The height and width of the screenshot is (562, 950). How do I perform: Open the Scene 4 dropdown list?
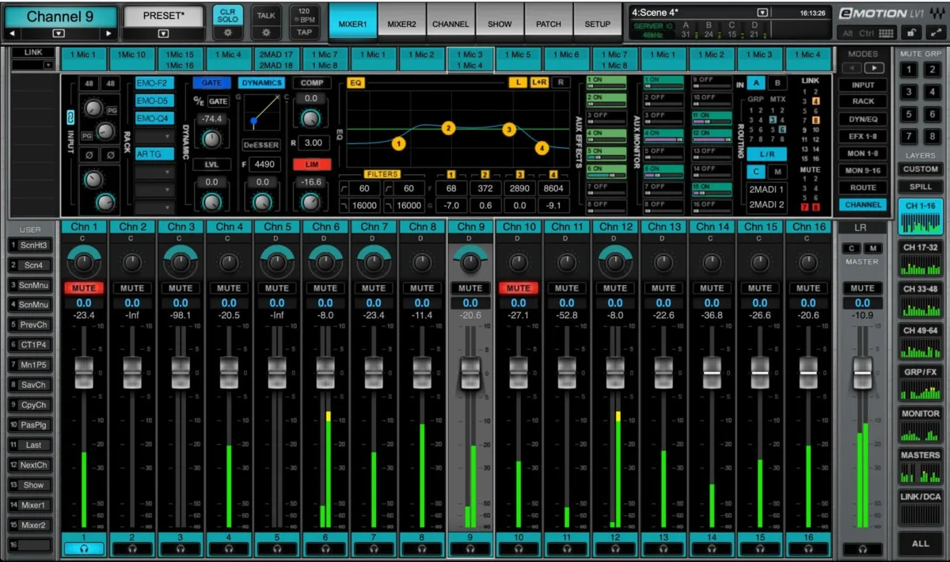762,13
